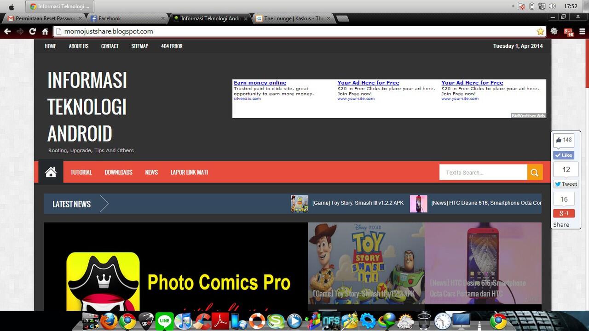This screenshot has height=331, width=589.
Task: Open the blue play-button media player in dock
Action: (x=294, y=320)
